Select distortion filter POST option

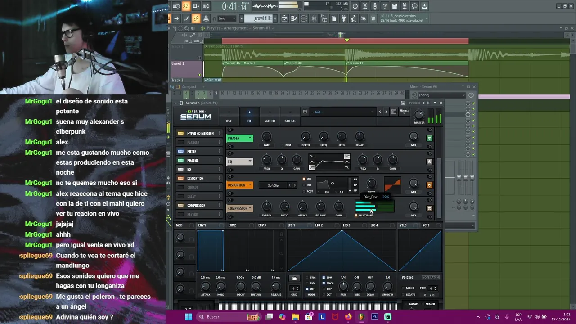pyautogui.click(x=304, y=191)
